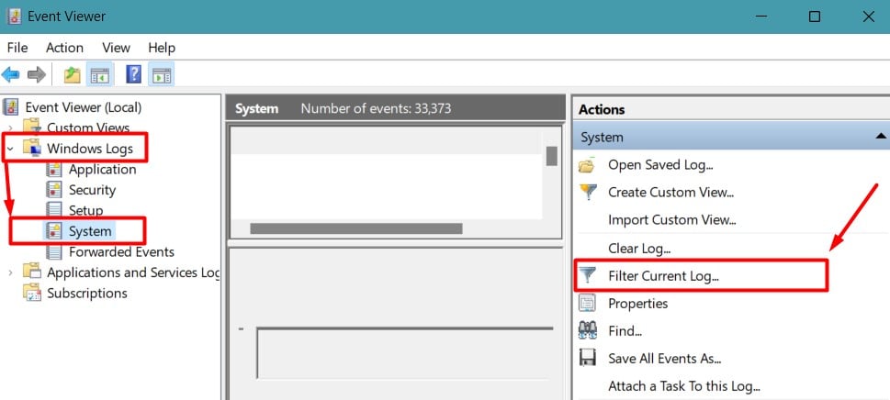The image size is (890, 400).
Task: Expand the Custom Views tree node
Action: coord(10,128)
